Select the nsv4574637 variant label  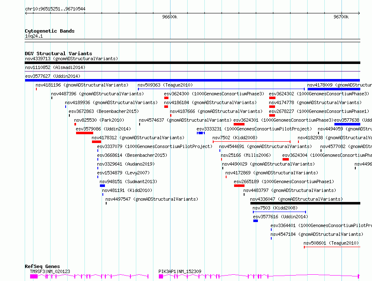point(185,120)
